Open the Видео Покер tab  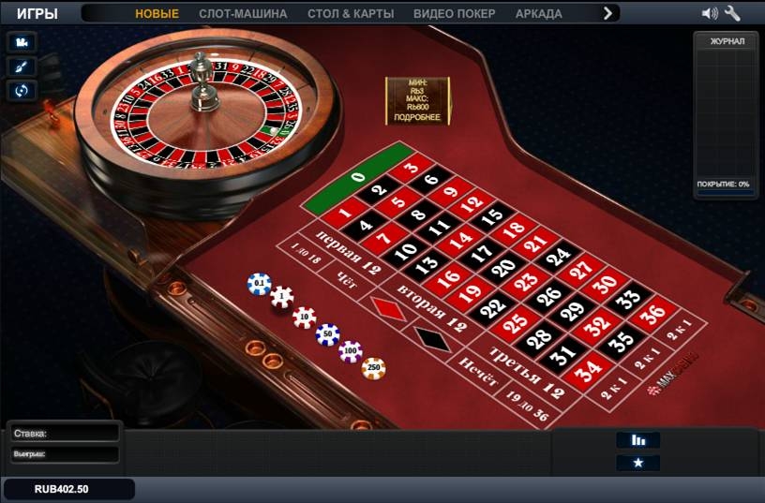pyautogui.click(x=454, y=14)
